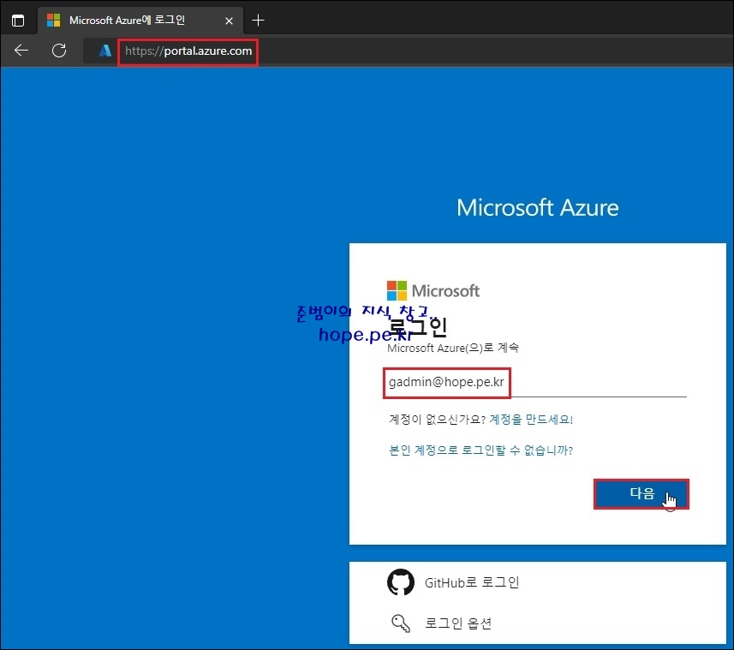Click the 다음 button

(x=642, y=493)
